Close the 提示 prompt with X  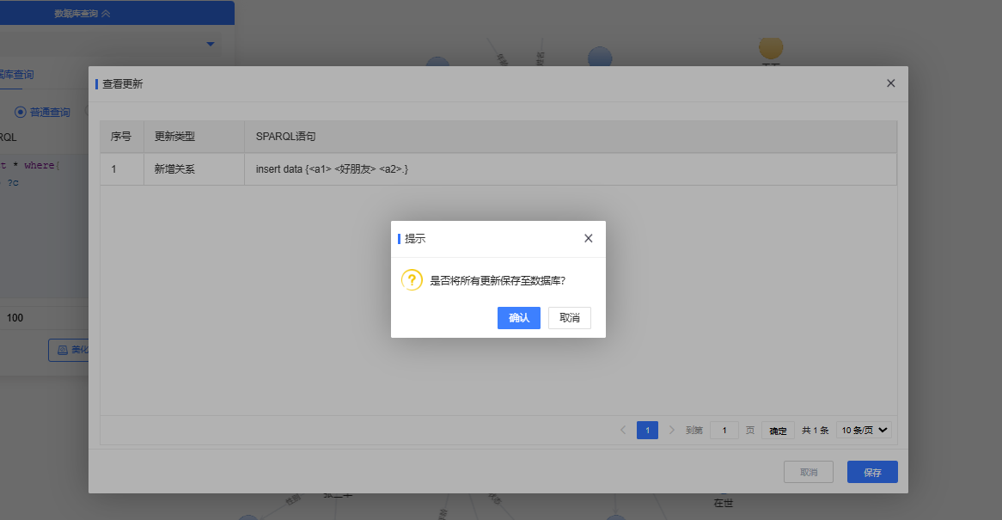(589, 238)
